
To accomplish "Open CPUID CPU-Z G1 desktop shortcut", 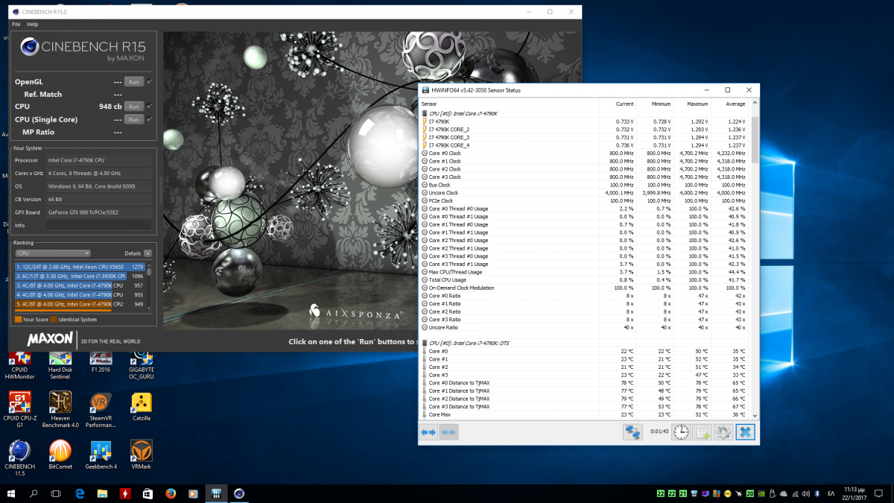I will pyautogui.click(x=19, y=411).
